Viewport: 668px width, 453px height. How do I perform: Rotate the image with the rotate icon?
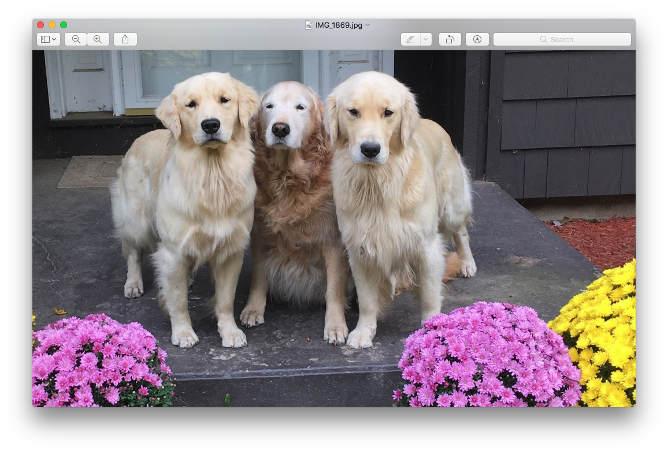pyautogui.click(x=450, y=39)
